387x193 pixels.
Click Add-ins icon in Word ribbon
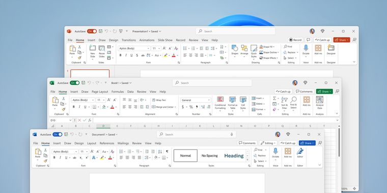[x=288, y=151]
